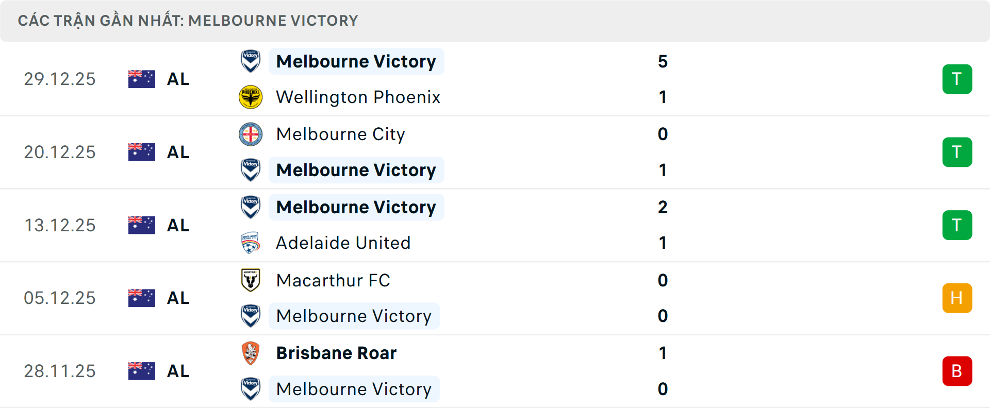Viewport: 990px width, 408px height.
Task: Open the AL competition label on 20.12.25 row
Action: click(178, 152)
